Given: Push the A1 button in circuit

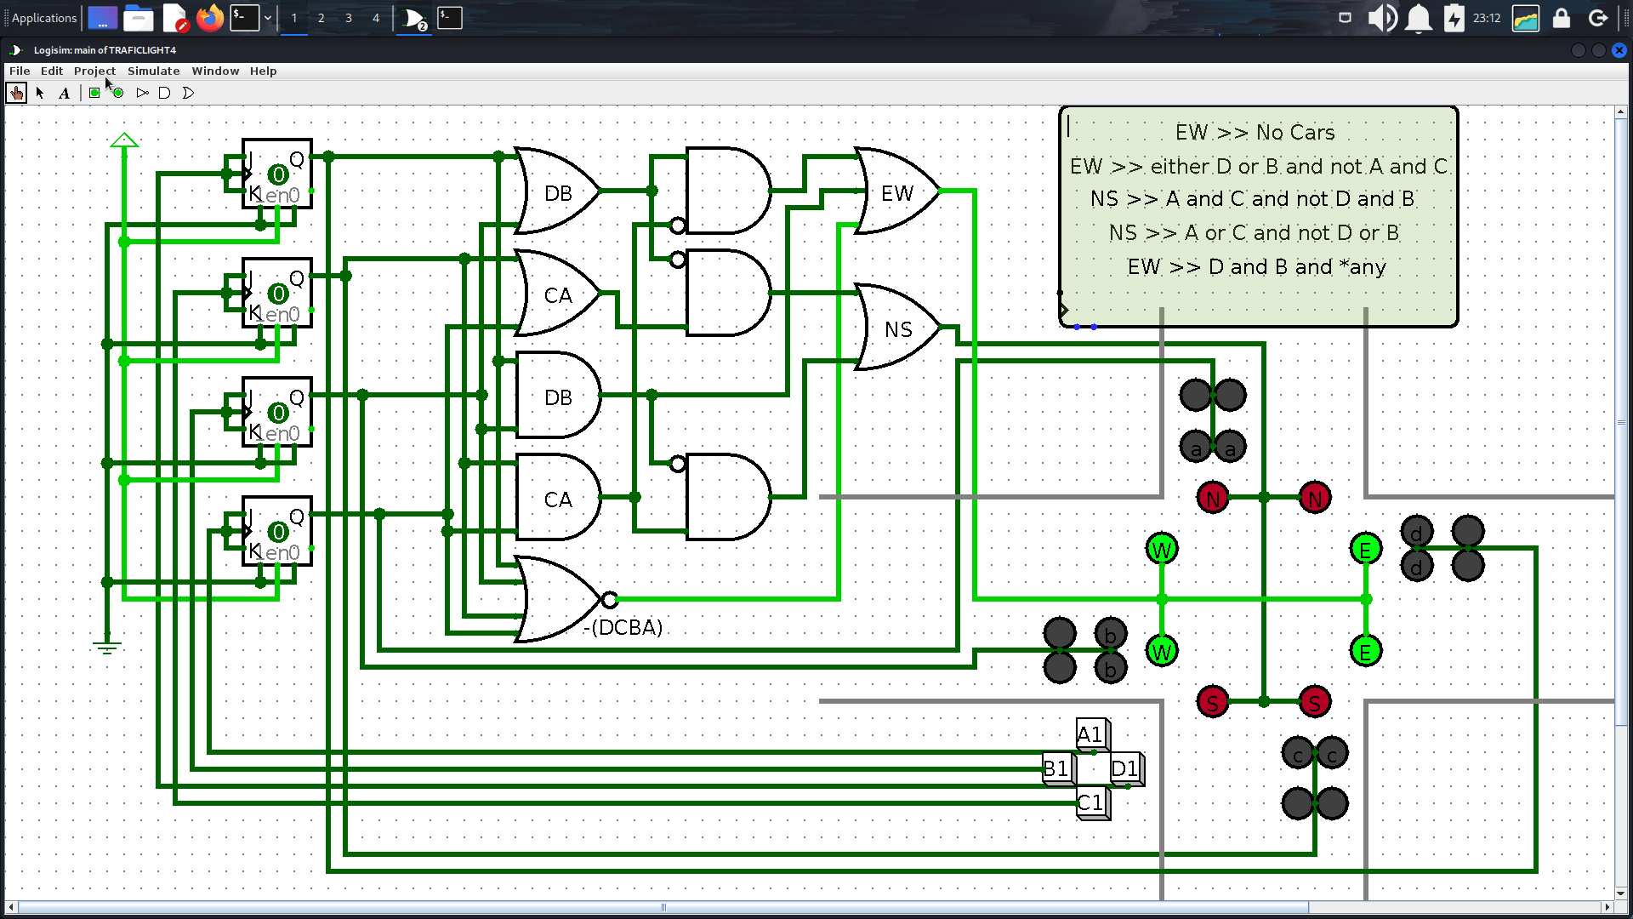Looking at the screenshot, I should tap(1093, 734).
